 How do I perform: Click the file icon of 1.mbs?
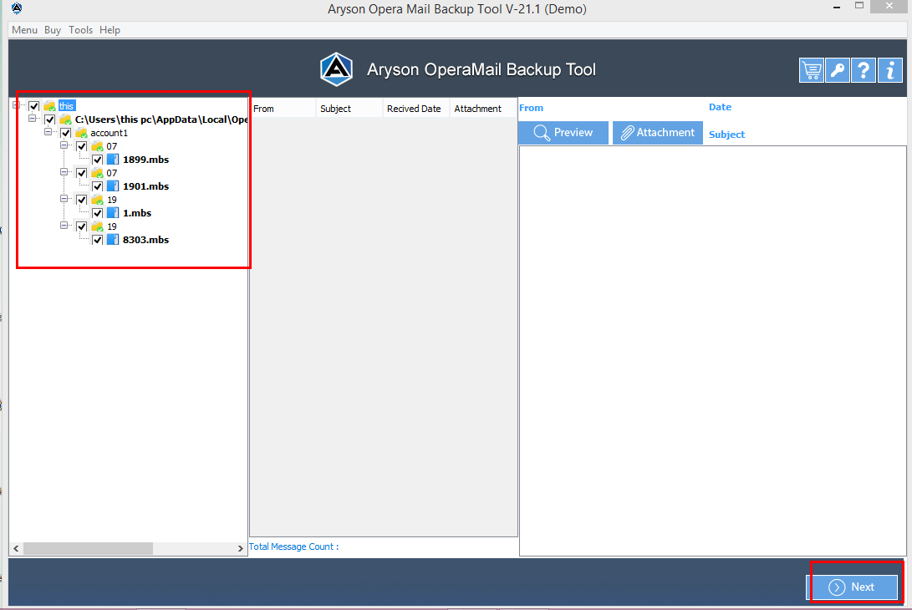113,213
